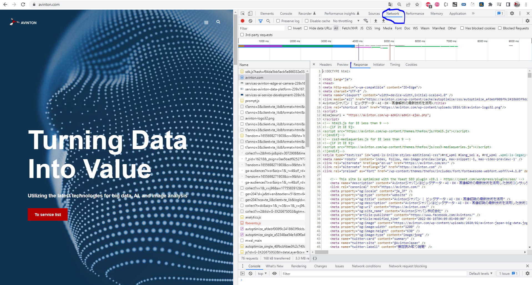Show the console sidebar icon
The width and height of the screenshot is (532, 285).
pyautogui.click(x=243, y=273)
